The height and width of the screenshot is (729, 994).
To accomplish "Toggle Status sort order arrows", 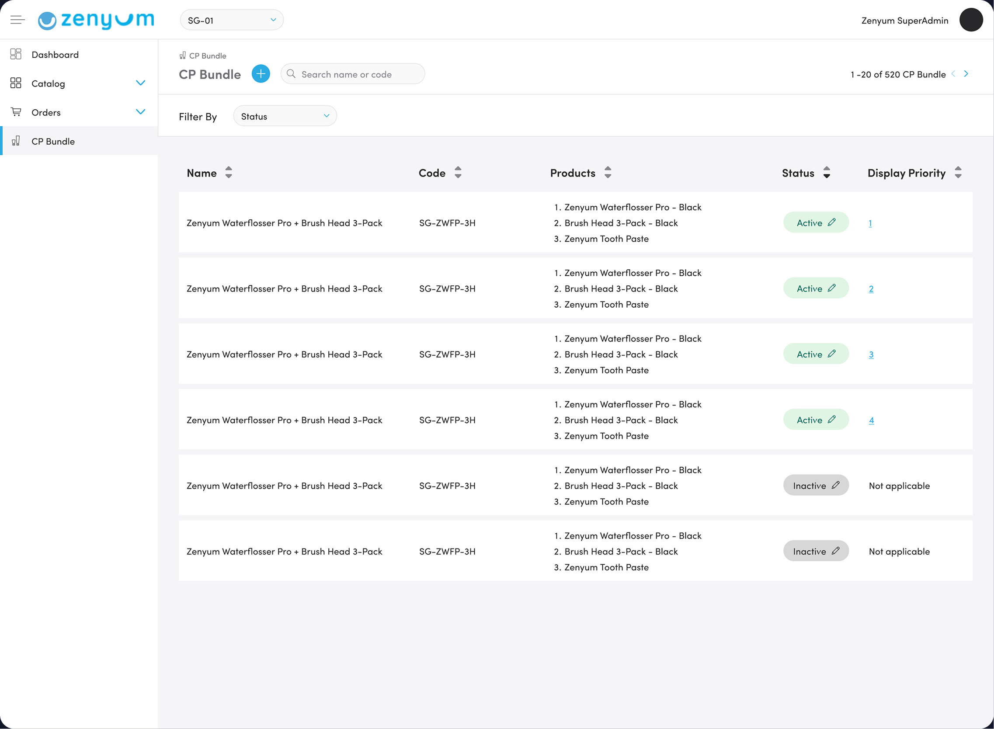I will point(826,173).
